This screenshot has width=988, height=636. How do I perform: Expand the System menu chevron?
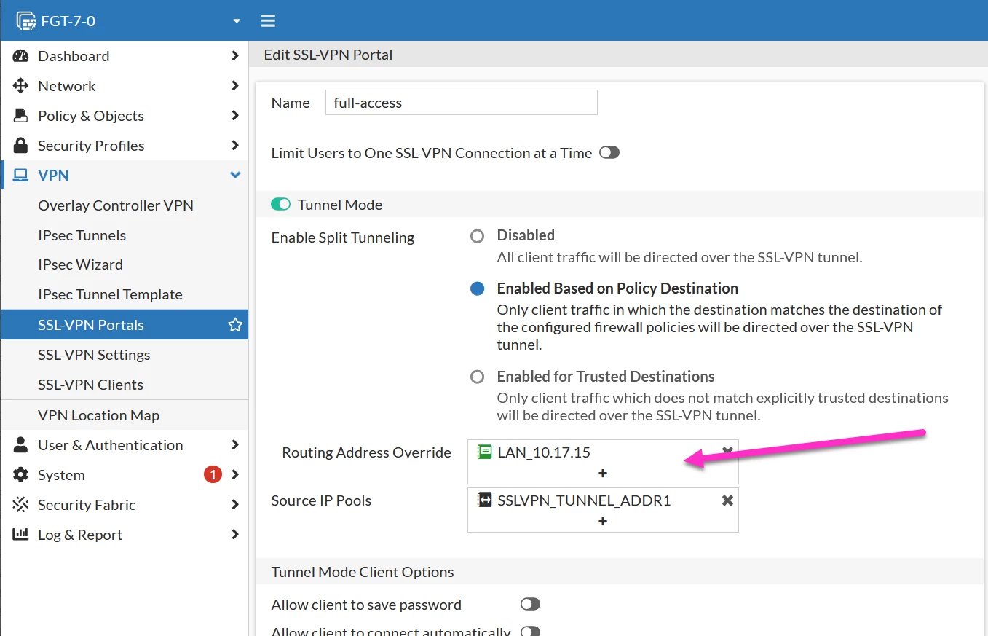(x=234, y=475)
